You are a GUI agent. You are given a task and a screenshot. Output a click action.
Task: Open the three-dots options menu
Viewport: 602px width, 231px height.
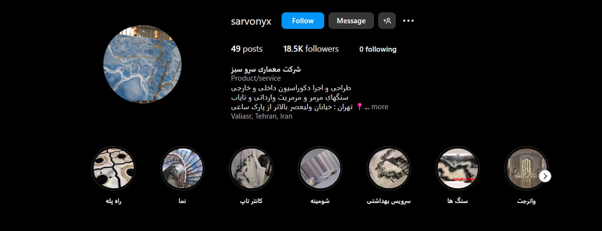pos(408,21)
